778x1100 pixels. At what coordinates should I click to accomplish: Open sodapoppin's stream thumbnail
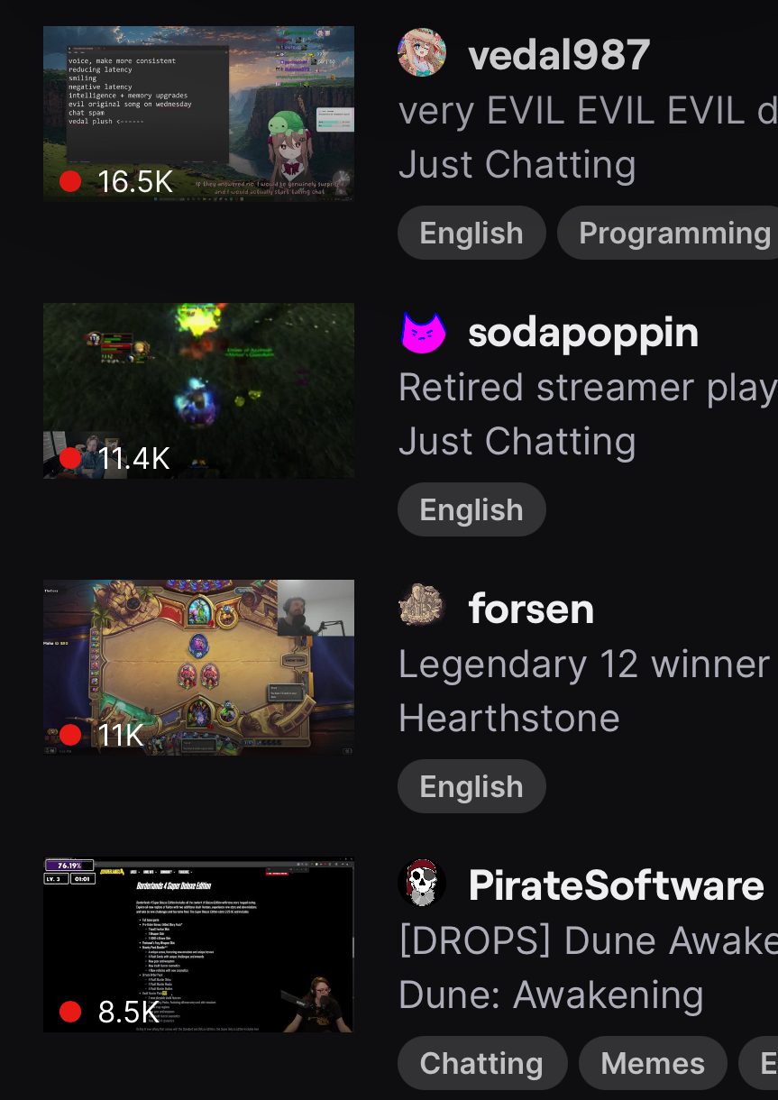click(198, 390)
